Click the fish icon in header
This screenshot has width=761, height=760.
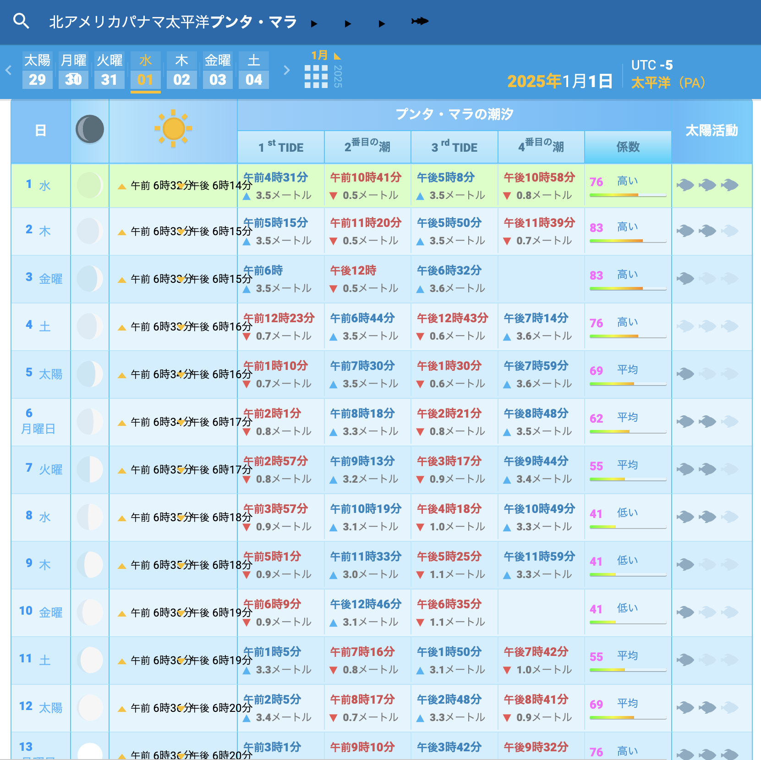point(419,21)
